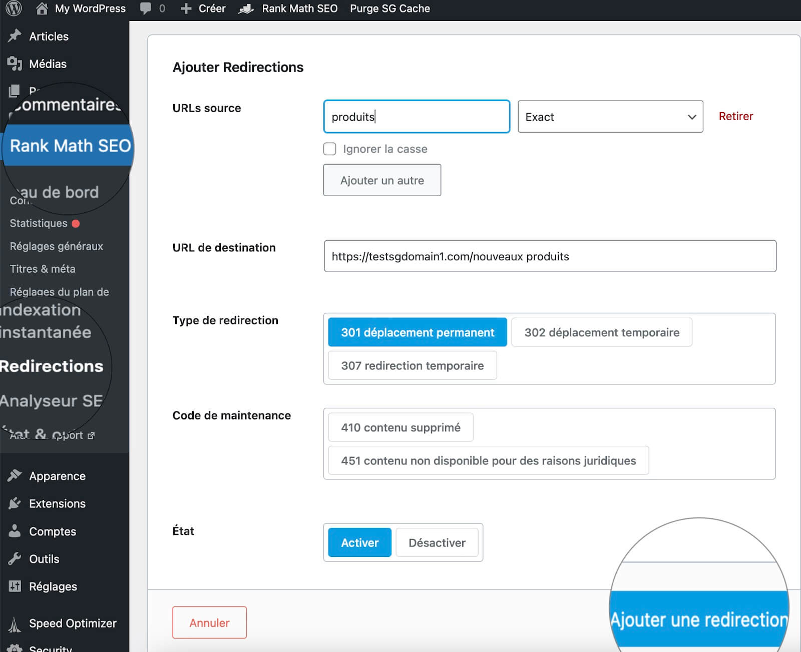This screenshot has height=652, width=801.
Task: Click the Outils wrench icon
Action: (x=15, y=558)
